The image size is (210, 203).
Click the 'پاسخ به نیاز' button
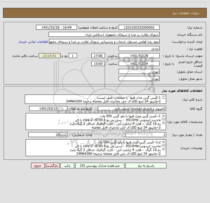(146, 166)
